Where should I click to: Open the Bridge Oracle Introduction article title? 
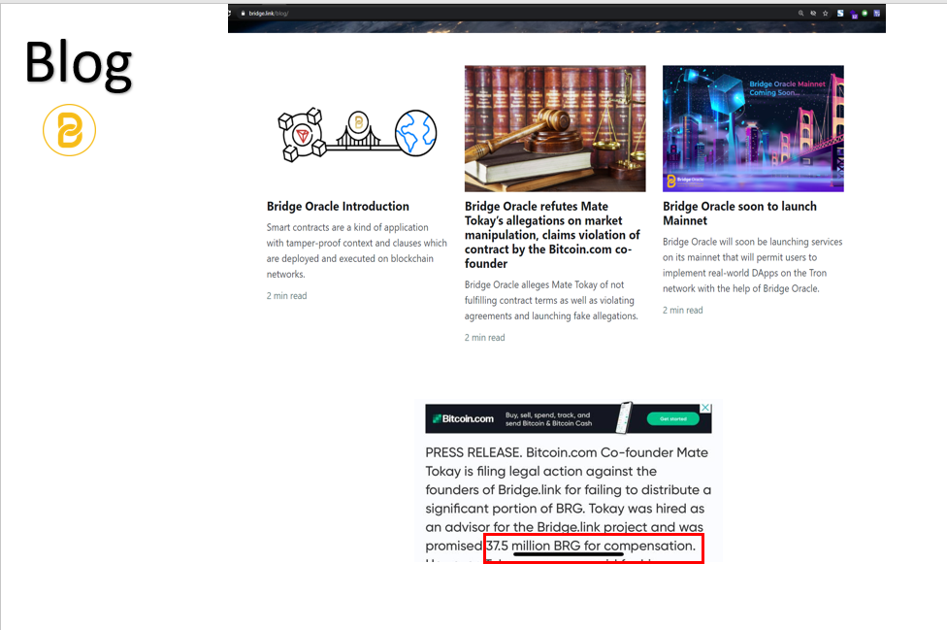[338, 206]
